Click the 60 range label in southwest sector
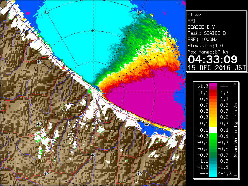 tap(46, 174)
